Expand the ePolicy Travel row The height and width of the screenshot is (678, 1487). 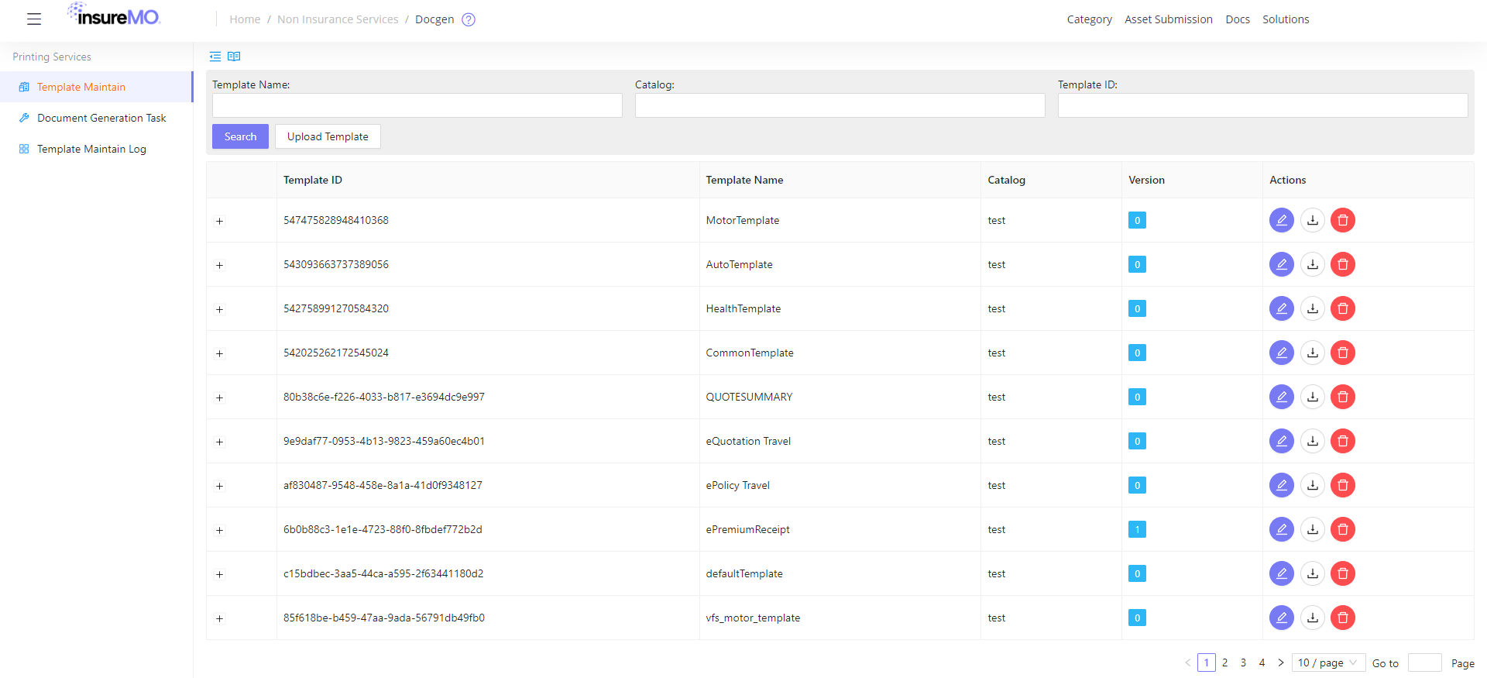[x=220, y=486]
